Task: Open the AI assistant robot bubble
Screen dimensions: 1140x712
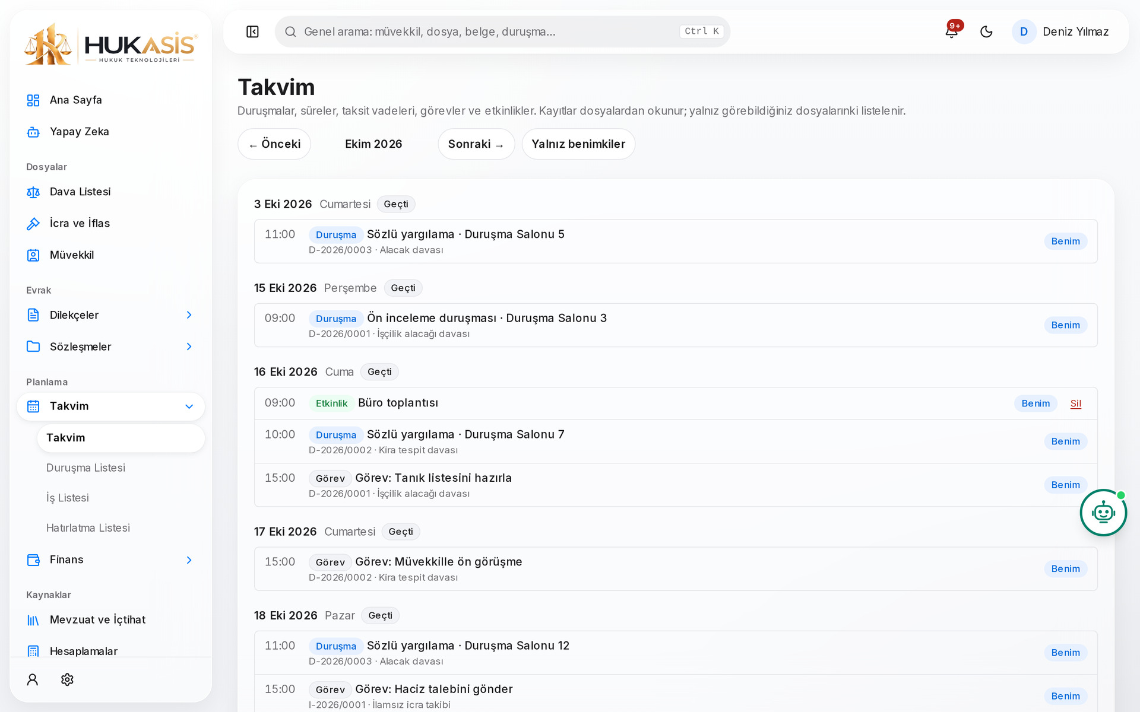Action: pos(1103,512)
